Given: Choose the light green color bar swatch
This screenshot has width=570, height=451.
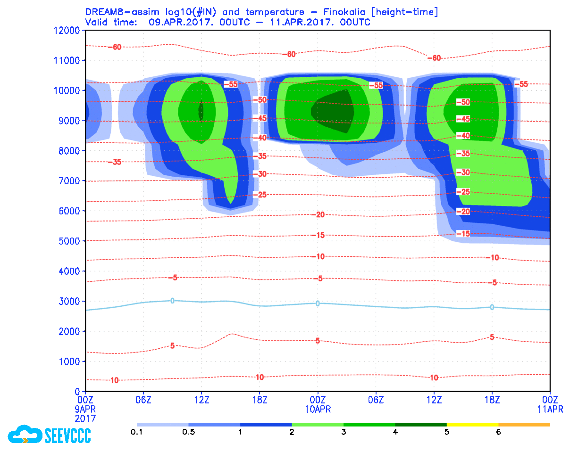Looking at the screenshot, I should click(x=318, y=425).
